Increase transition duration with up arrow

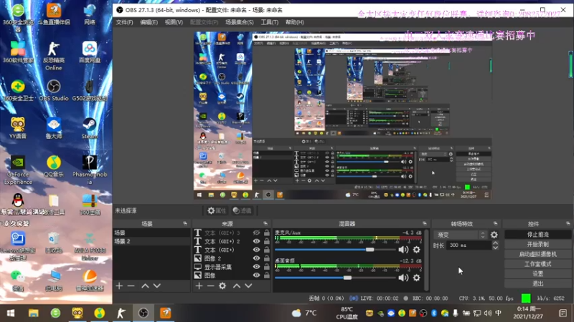coord(495,243)
